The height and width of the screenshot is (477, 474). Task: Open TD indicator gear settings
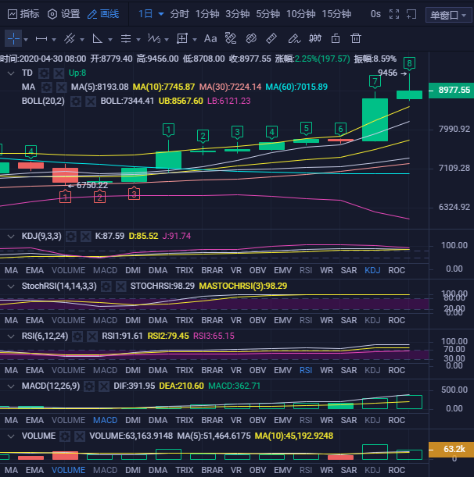[44, 73]
